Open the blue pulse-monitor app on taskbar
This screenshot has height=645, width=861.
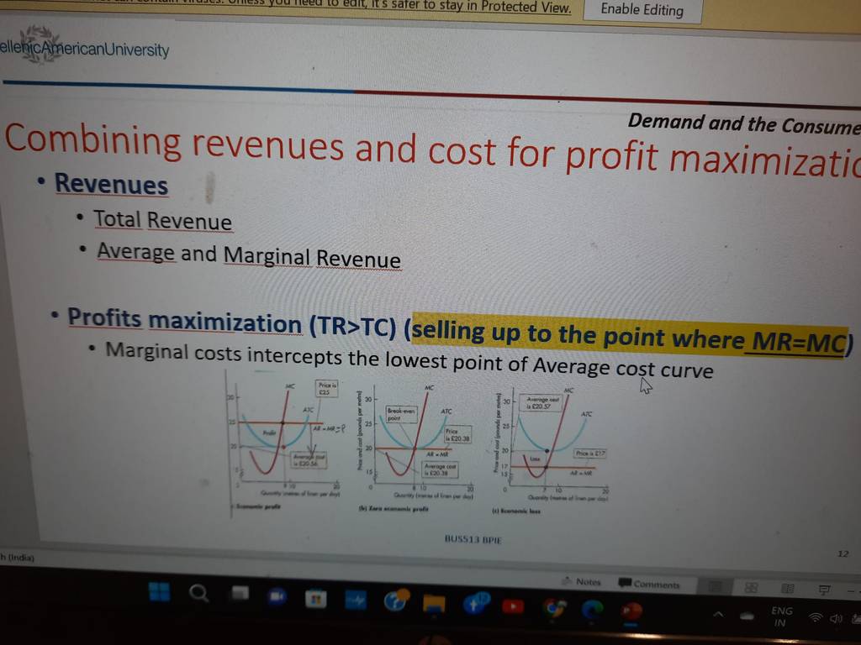pos(356,600)
